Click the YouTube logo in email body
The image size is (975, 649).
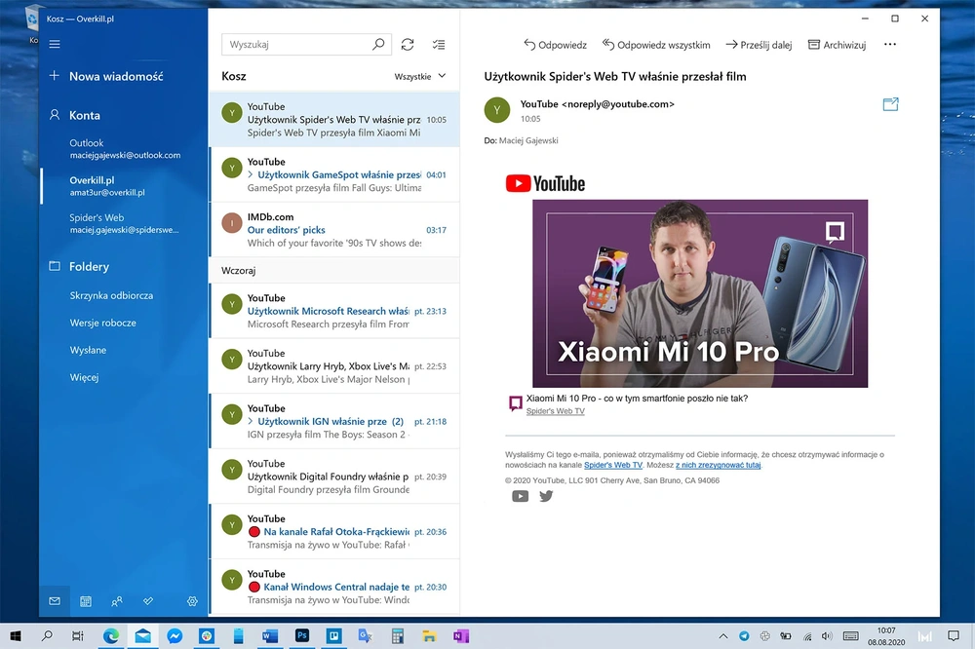tap(545, 183)
